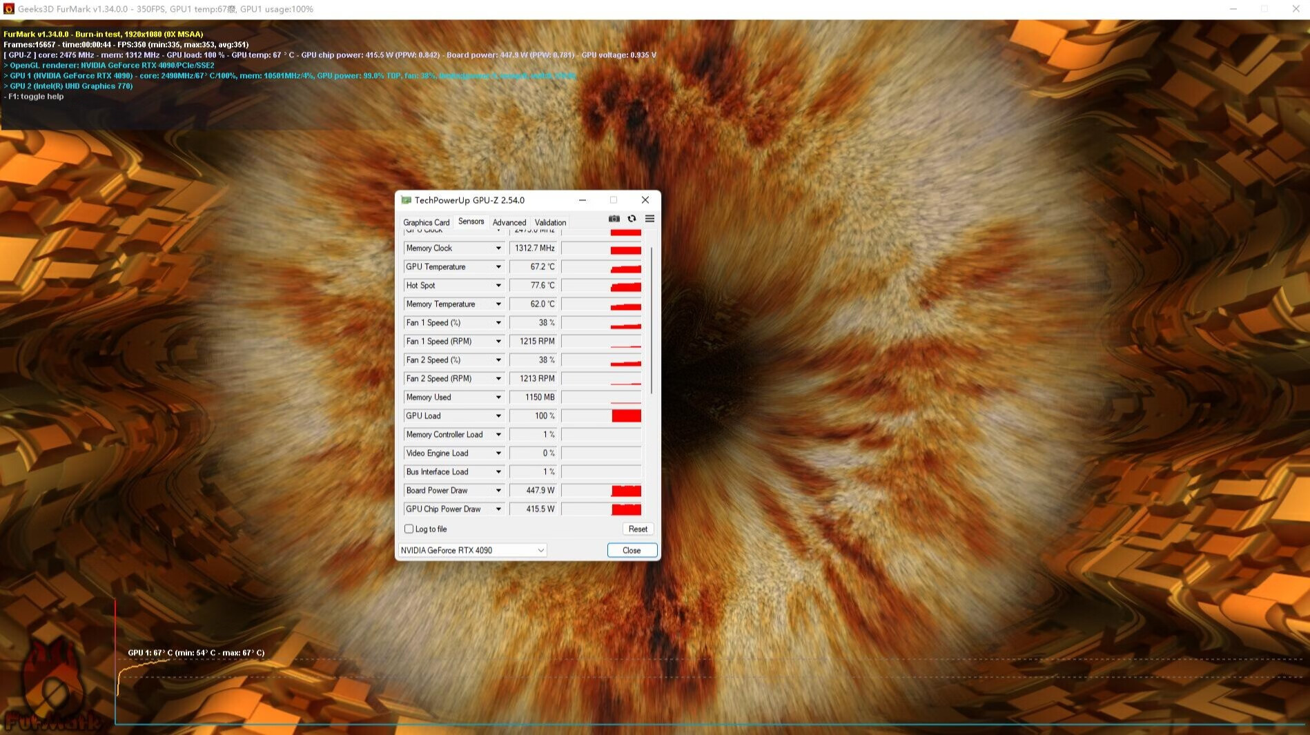
Task: Take a GPU-Z screenshot with camera icon
Action: pos(614,219)
